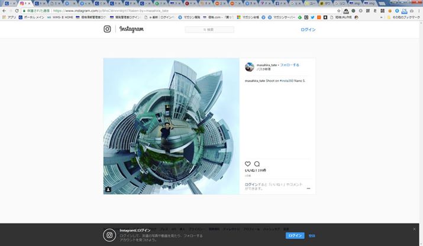Open the WIMS-II HOME bookmark
Viewport: 423px width, 246px height.
[x=60, y=17]
